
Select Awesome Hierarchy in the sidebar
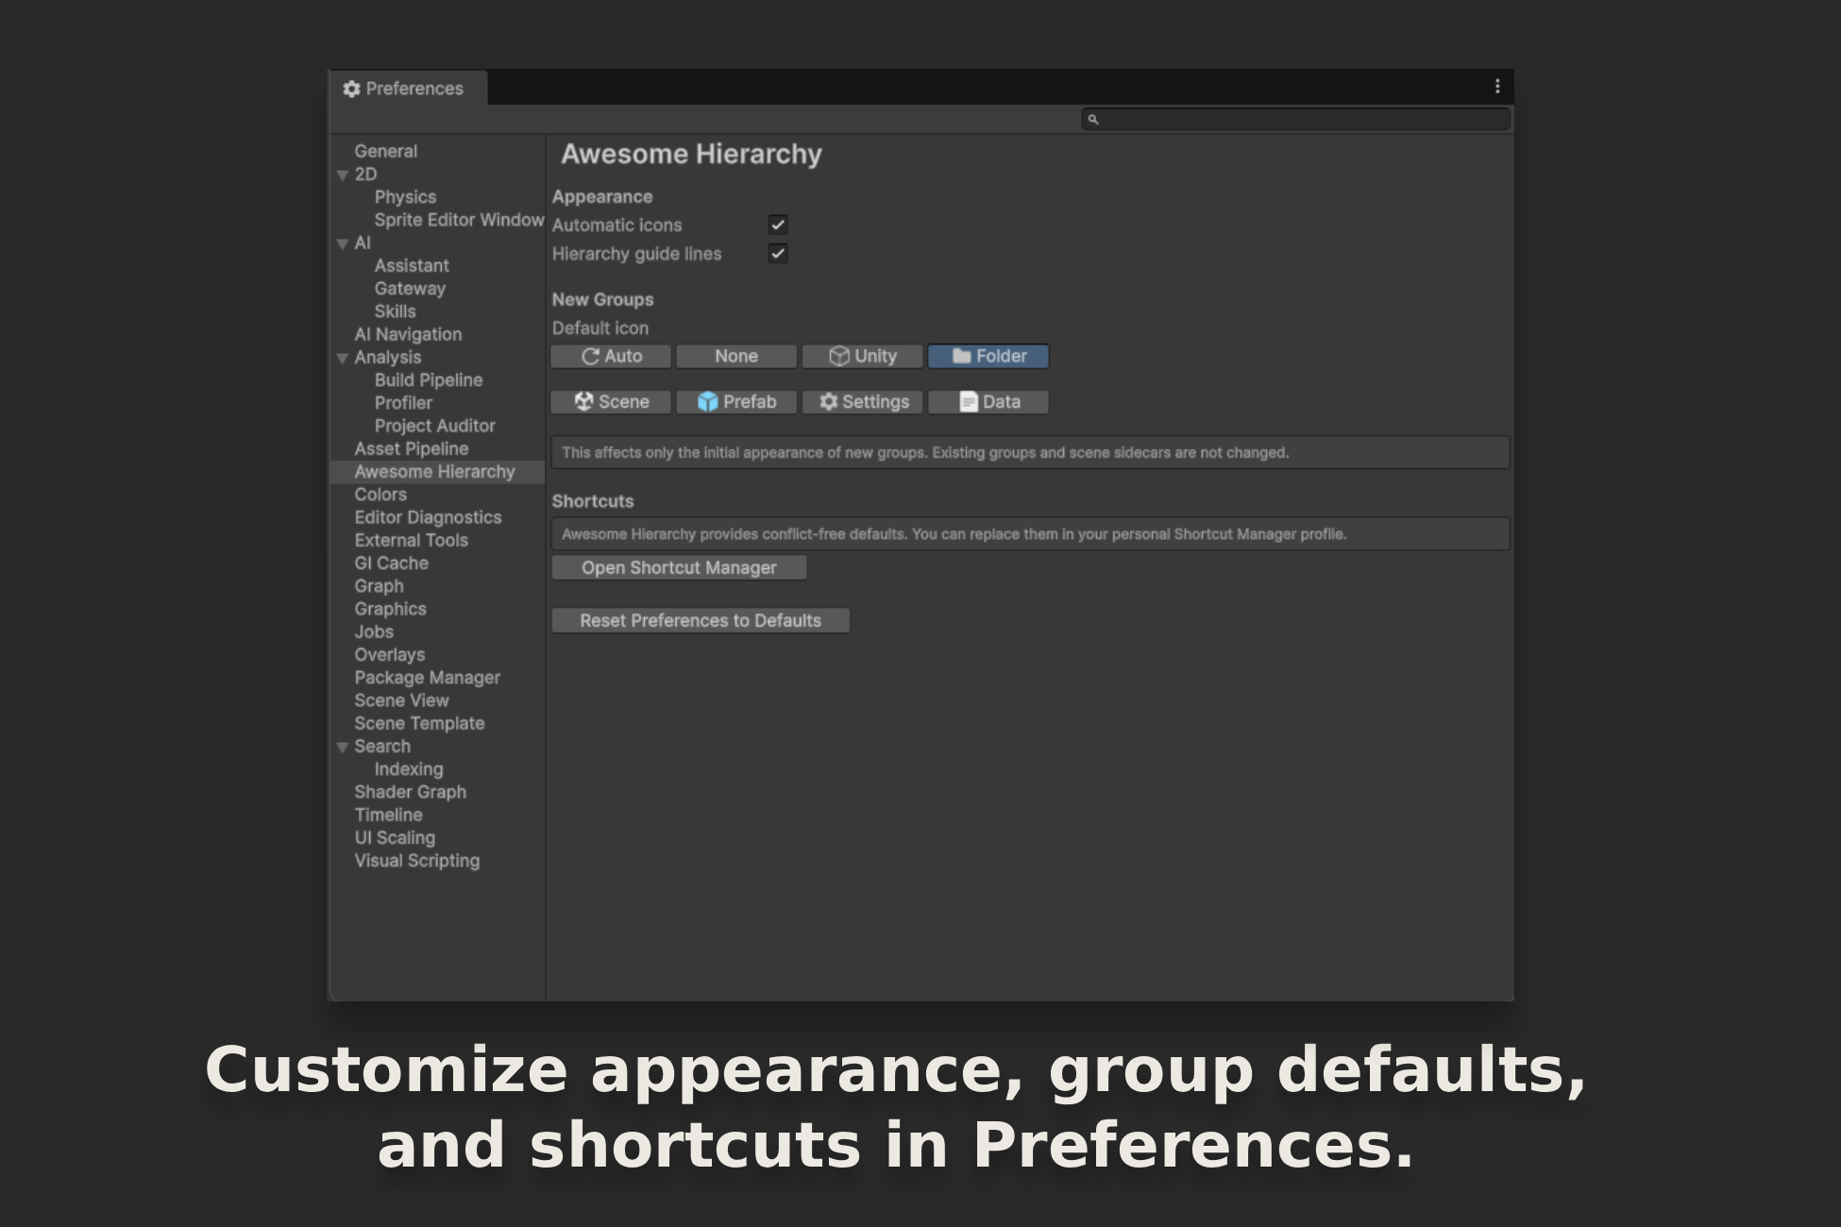pyautogui.click(x=437, y=472)
